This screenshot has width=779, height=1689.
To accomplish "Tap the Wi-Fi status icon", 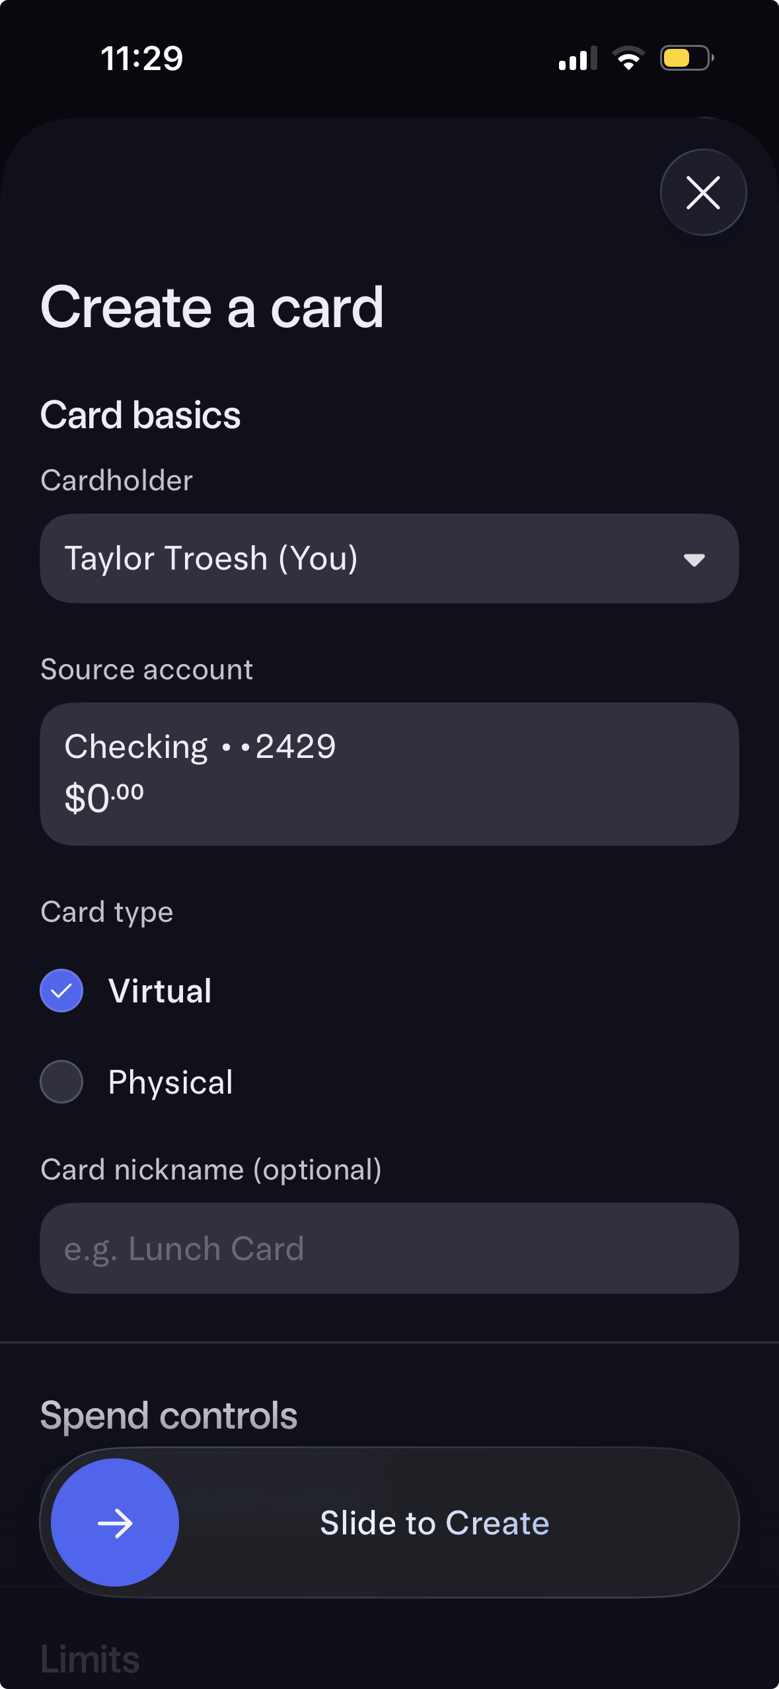I will click(628, 59).
